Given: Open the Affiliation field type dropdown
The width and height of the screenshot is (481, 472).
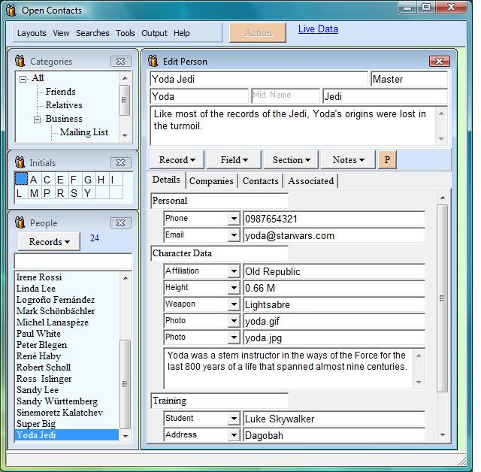Looking at the screenshot, I should 234,271.
